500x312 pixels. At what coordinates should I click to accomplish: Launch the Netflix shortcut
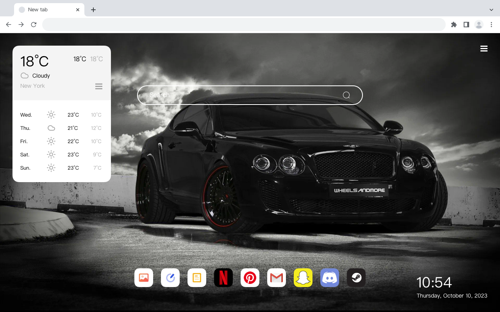pos(223,278)
